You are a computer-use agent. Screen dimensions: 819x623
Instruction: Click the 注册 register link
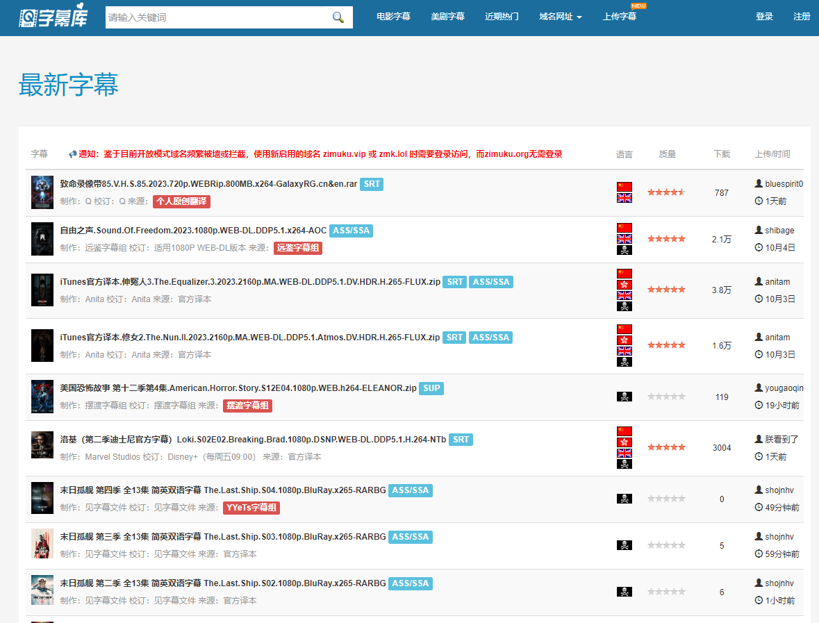point(802,17)
